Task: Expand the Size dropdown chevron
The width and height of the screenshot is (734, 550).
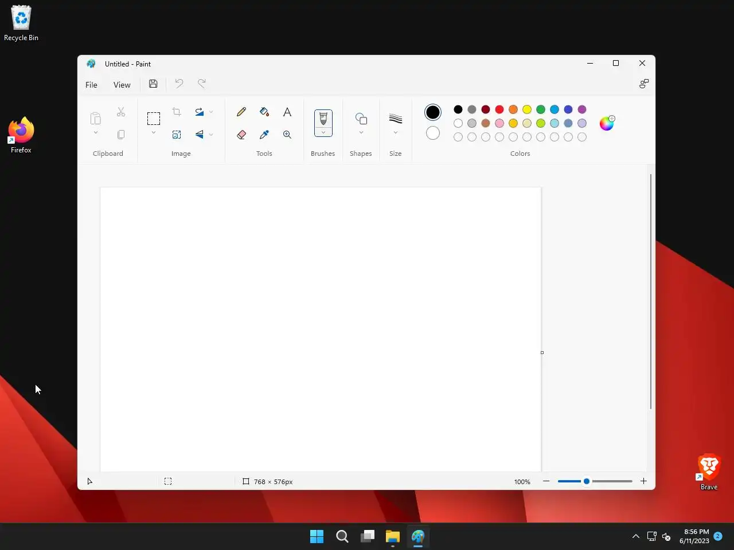Action: pyautogui.click(x=396, y=133)
